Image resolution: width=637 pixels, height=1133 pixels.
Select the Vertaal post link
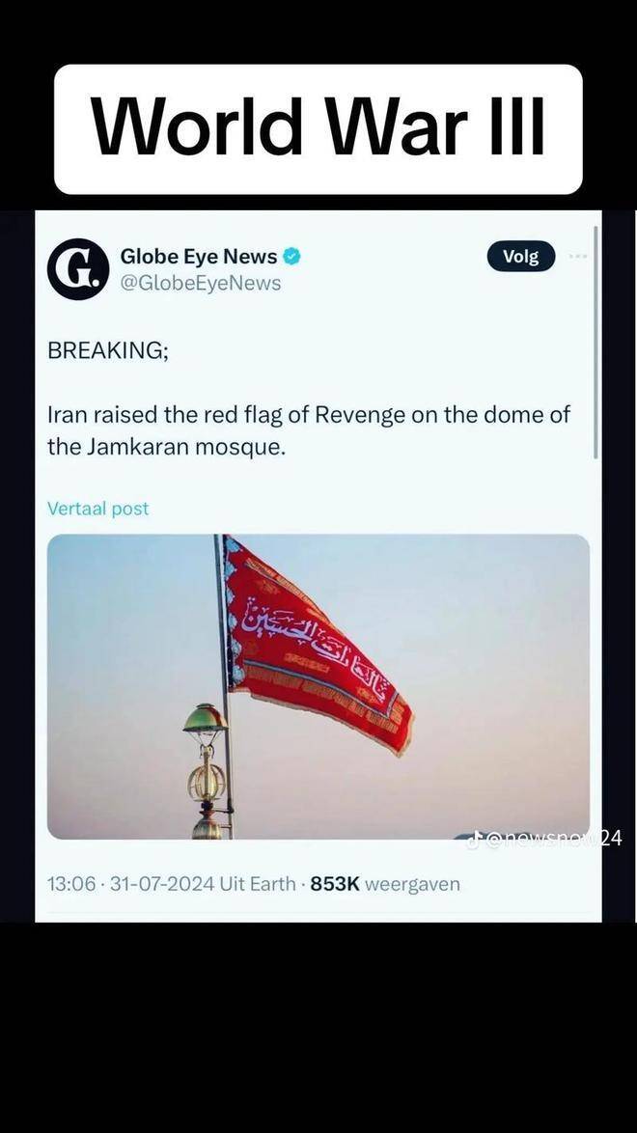click(97, 509)
